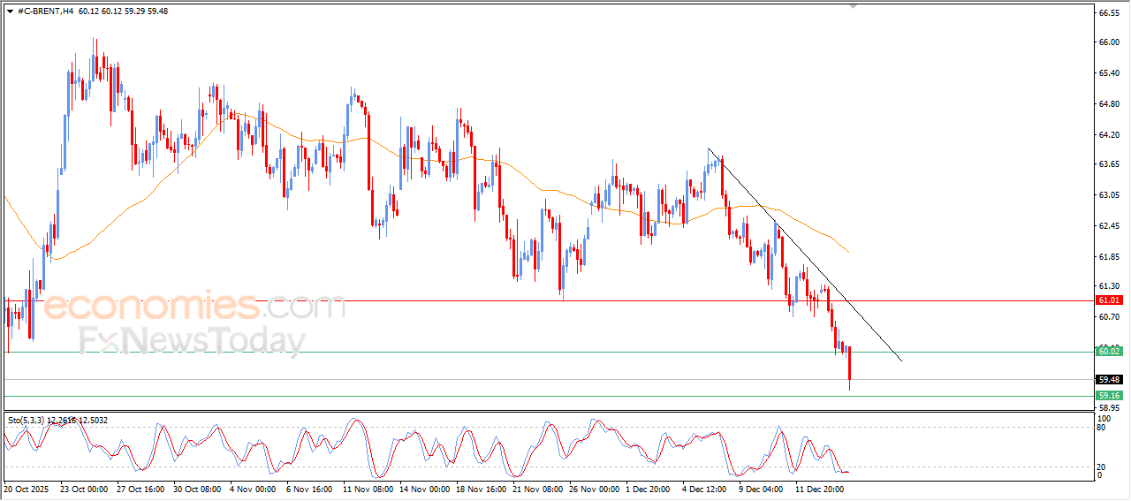Select the green 60.02 price label

1108,352
